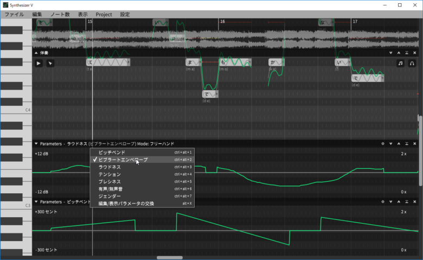Open the 表示 menu

pyautogui.click(x=83, y=14)
